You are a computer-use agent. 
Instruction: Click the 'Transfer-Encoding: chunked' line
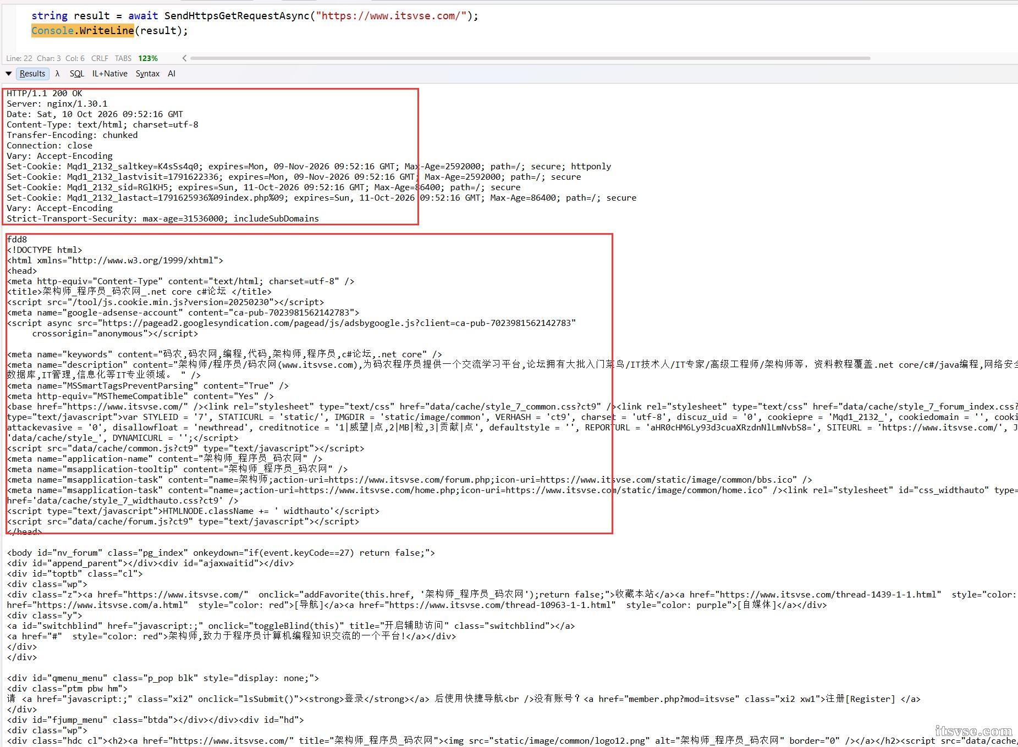(x=72, y=135)
